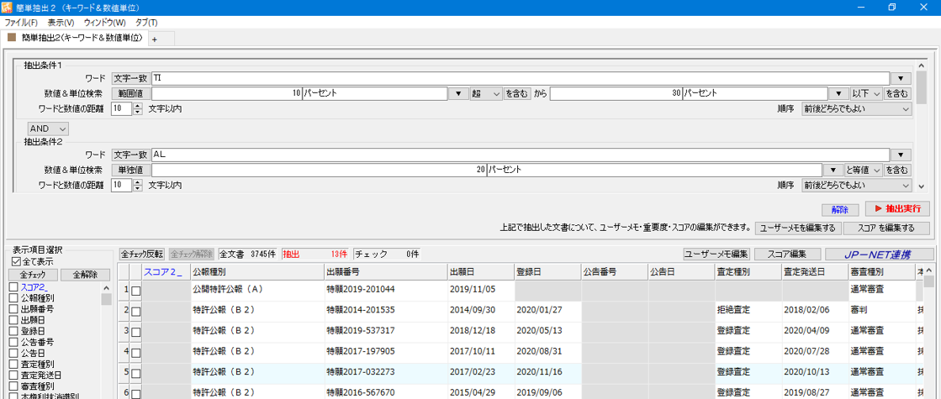Increase distance spinner in 抽出条件1

tap(138, 106)
